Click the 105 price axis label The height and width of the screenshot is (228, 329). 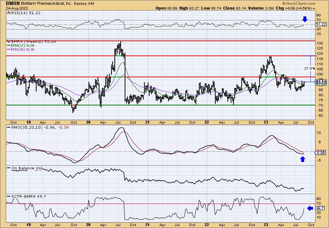tap(320, 69)
